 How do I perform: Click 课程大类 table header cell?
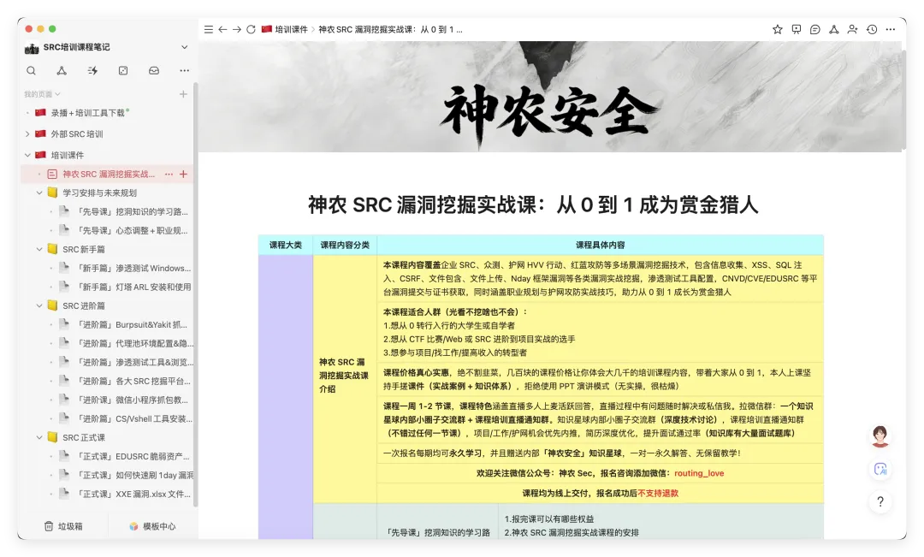286,246
